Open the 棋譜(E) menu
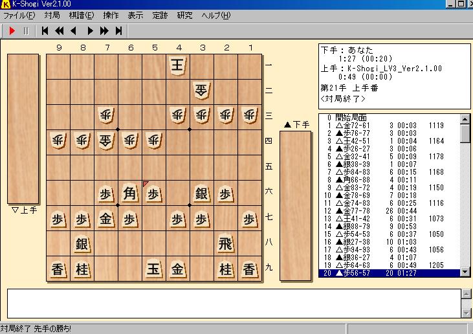 81,16
